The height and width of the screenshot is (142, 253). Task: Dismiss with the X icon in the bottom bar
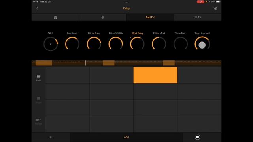(x=51, y=137)
